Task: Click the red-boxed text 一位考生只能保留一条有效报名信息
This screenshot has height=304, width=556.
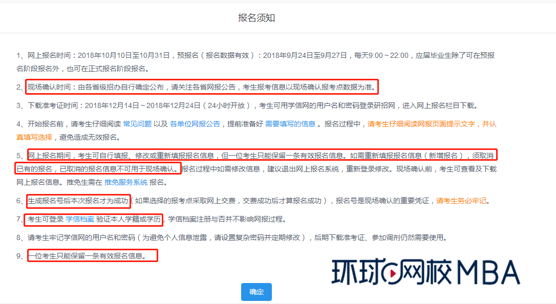Action: point(92,255)
